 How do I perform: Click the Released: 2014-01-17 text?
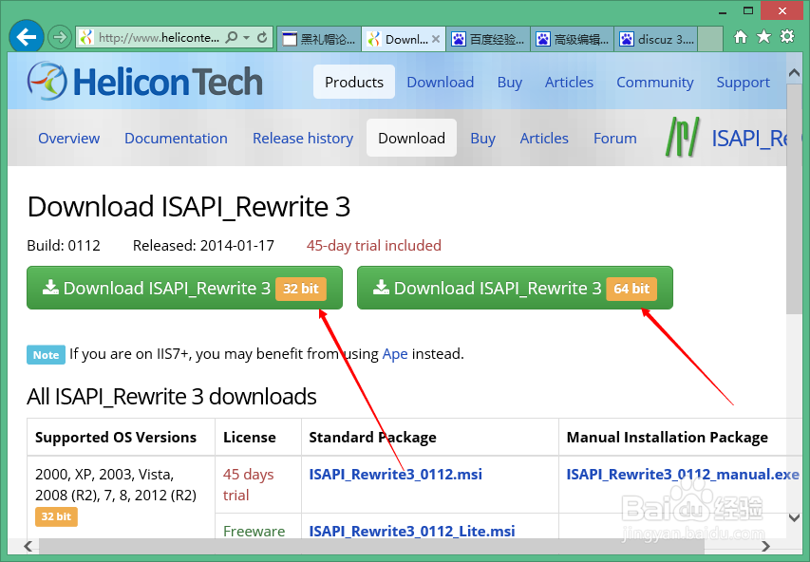203,245
